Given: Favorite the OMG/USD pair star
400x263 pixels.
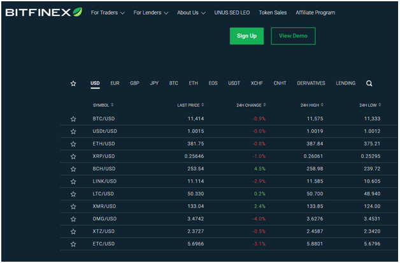Looking at the screenshot, I should point(73,219).
